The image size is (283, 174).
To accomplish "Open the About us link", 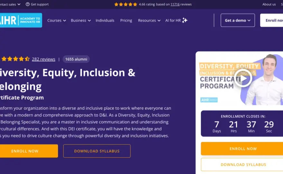I will click(269, 4).
